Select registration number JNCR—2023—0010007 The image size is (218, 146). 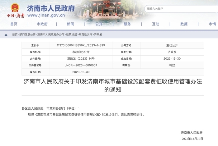click(x=81, y=65)
